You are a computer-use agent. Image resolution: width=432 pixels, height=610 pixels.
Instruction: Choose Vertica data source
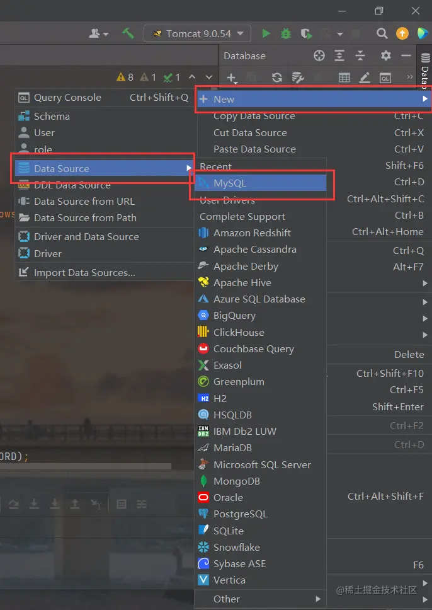click(261, 580)
